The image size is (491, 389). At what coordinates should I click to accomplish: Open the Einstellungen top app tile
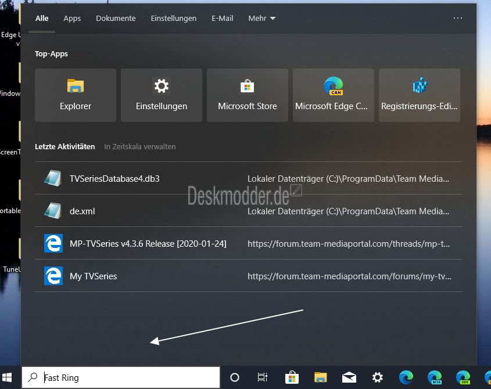coord(162,95)
